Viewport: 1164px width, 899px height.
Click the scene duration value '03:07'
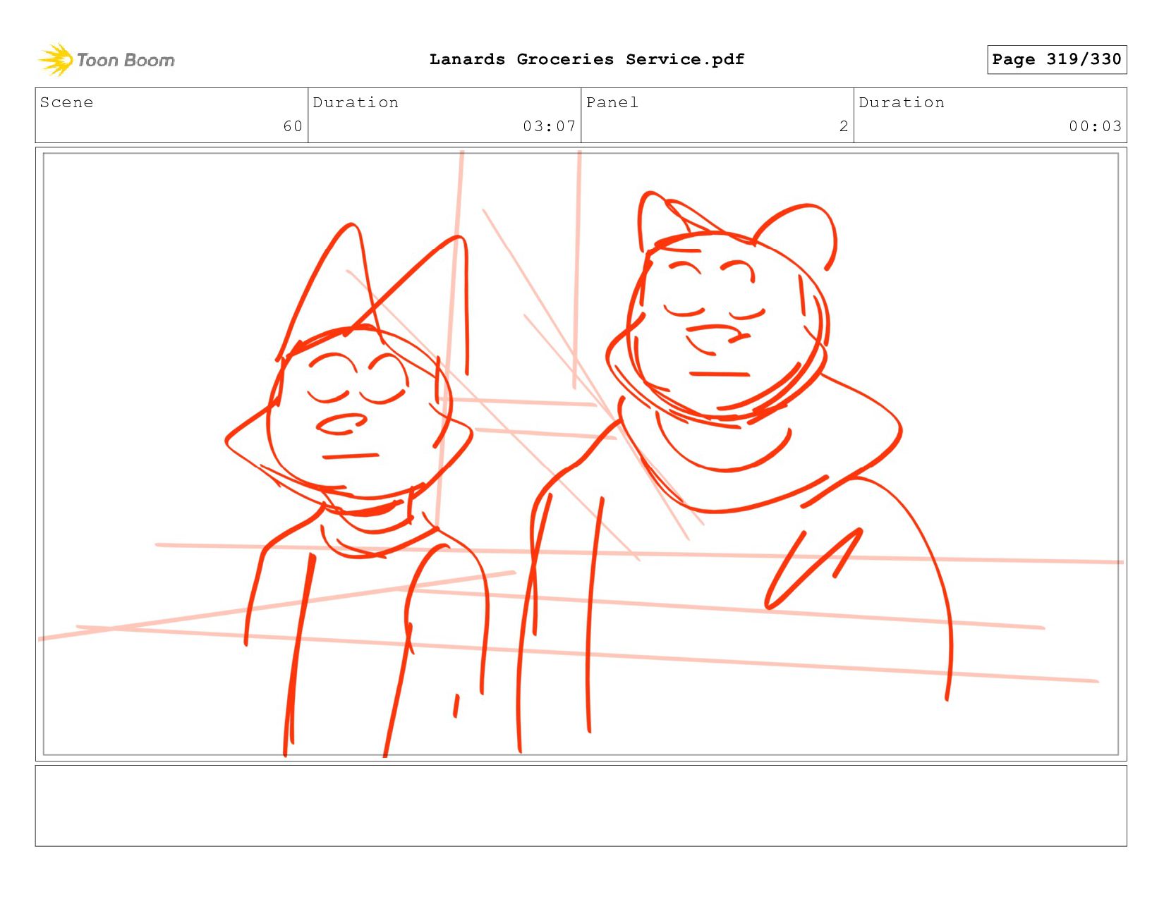550,126
